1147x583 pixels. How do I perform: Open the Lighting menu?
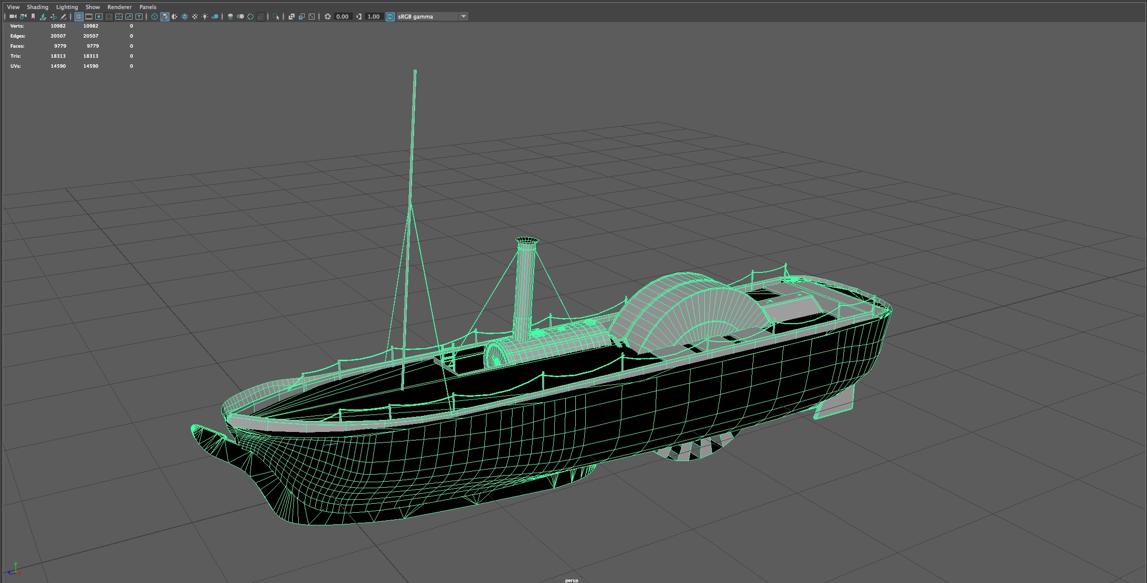[67, 7]
